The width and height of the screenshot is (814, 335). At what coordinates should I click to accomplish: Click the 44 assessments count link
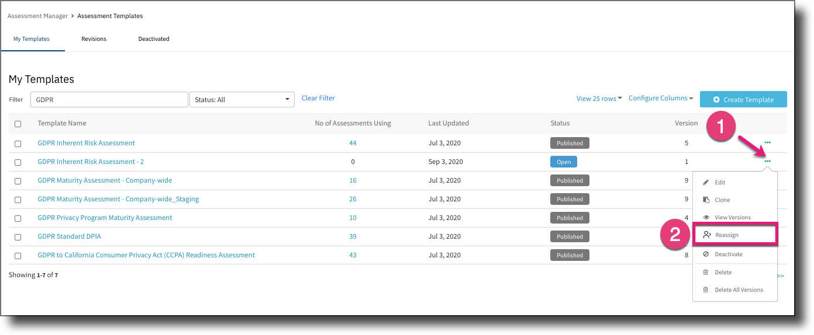click(353, 143)
